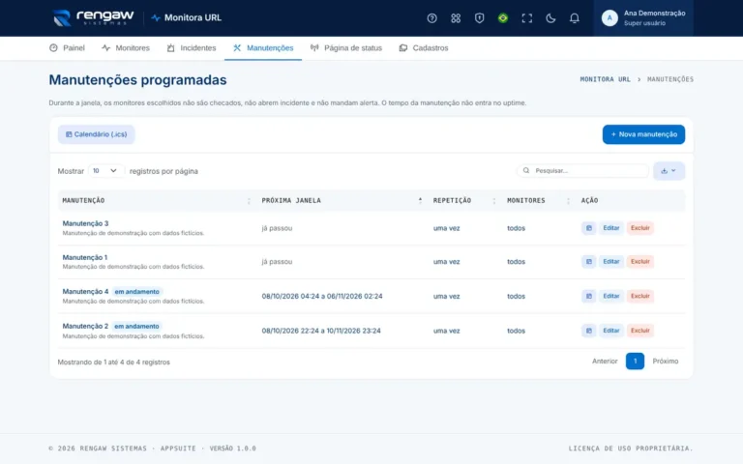The width and height of the screenshot is (743, 464).
Task: Open the Incidentes tab
Action: click(192, 47)
